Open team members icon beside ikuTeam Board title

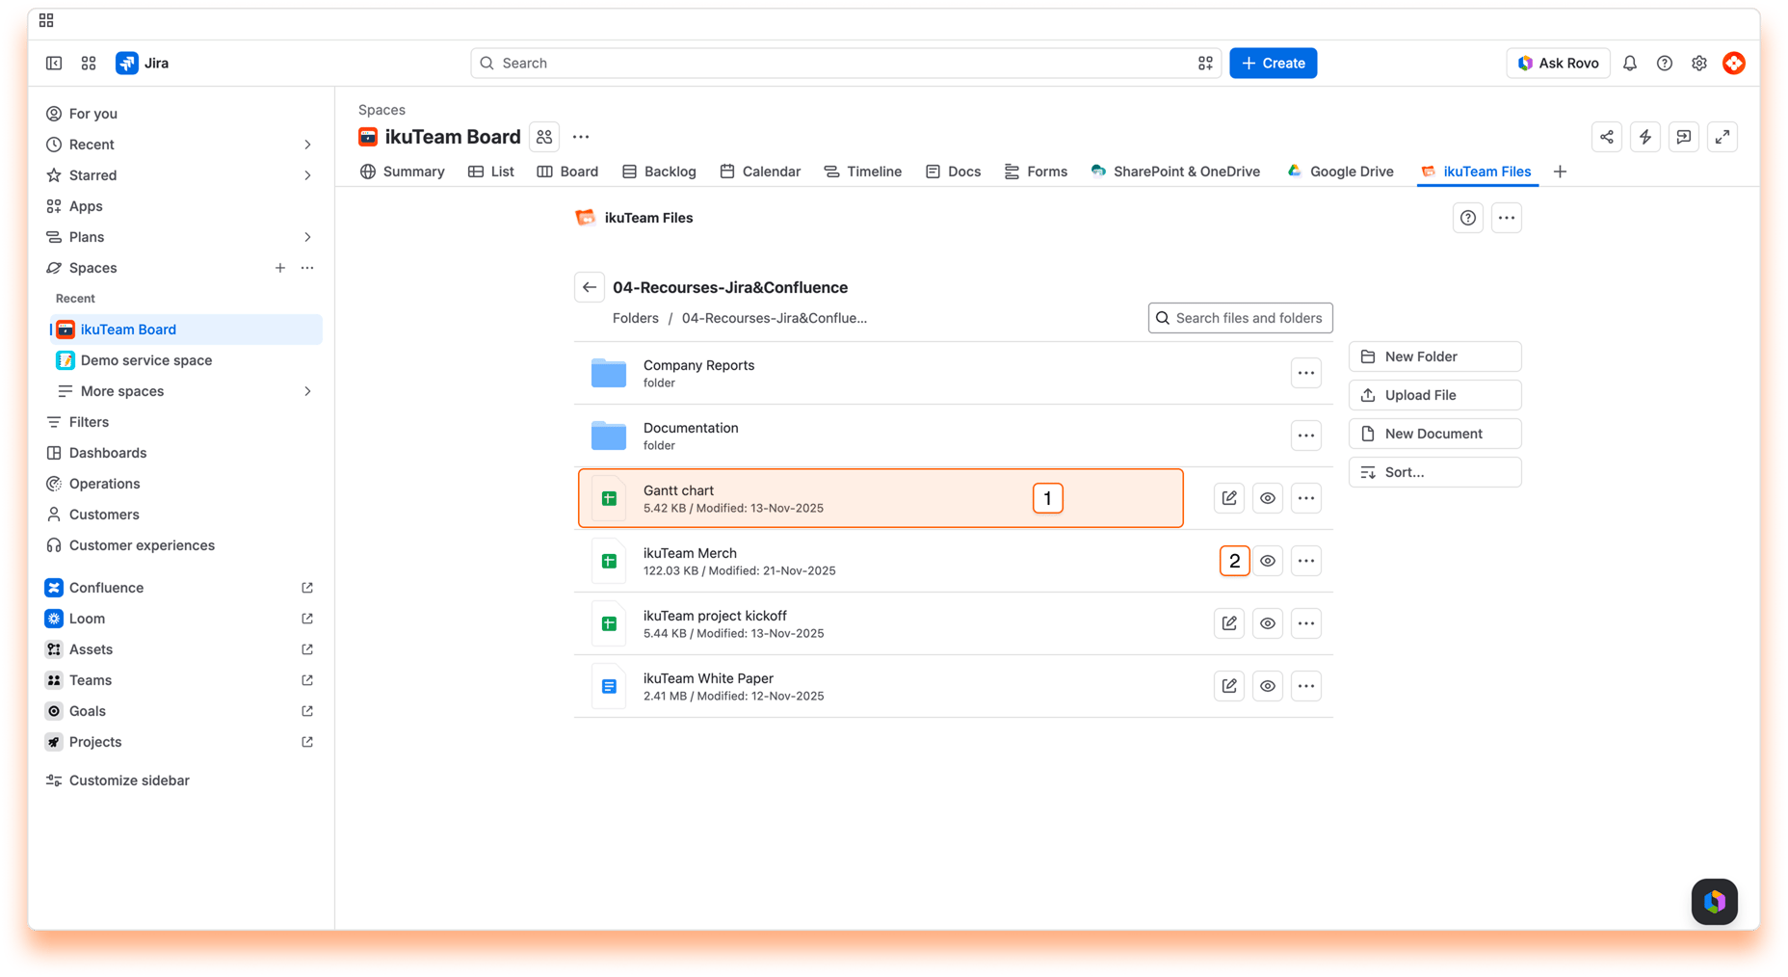click(x=544, y=137)
